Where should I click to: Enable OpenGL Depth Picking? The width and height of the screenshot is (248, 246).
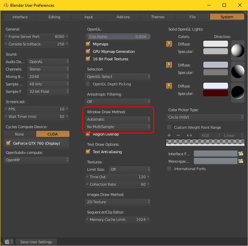pos(88,84)
